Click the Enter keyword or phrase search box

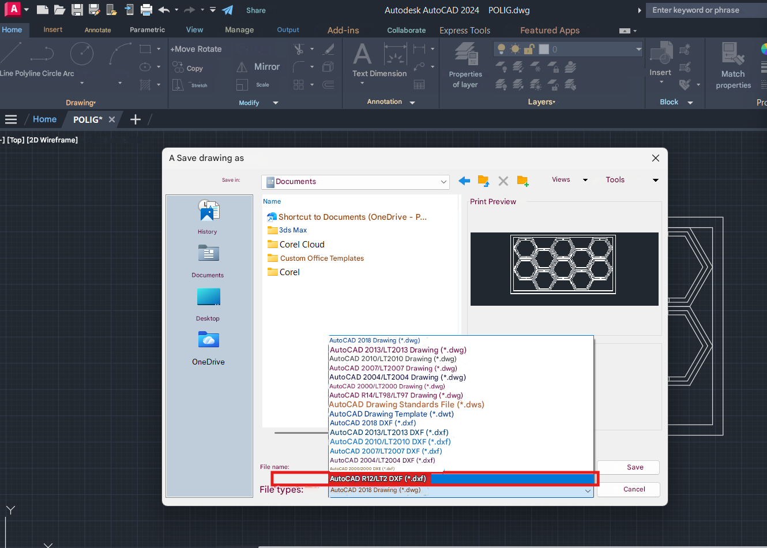click(706, 10)
